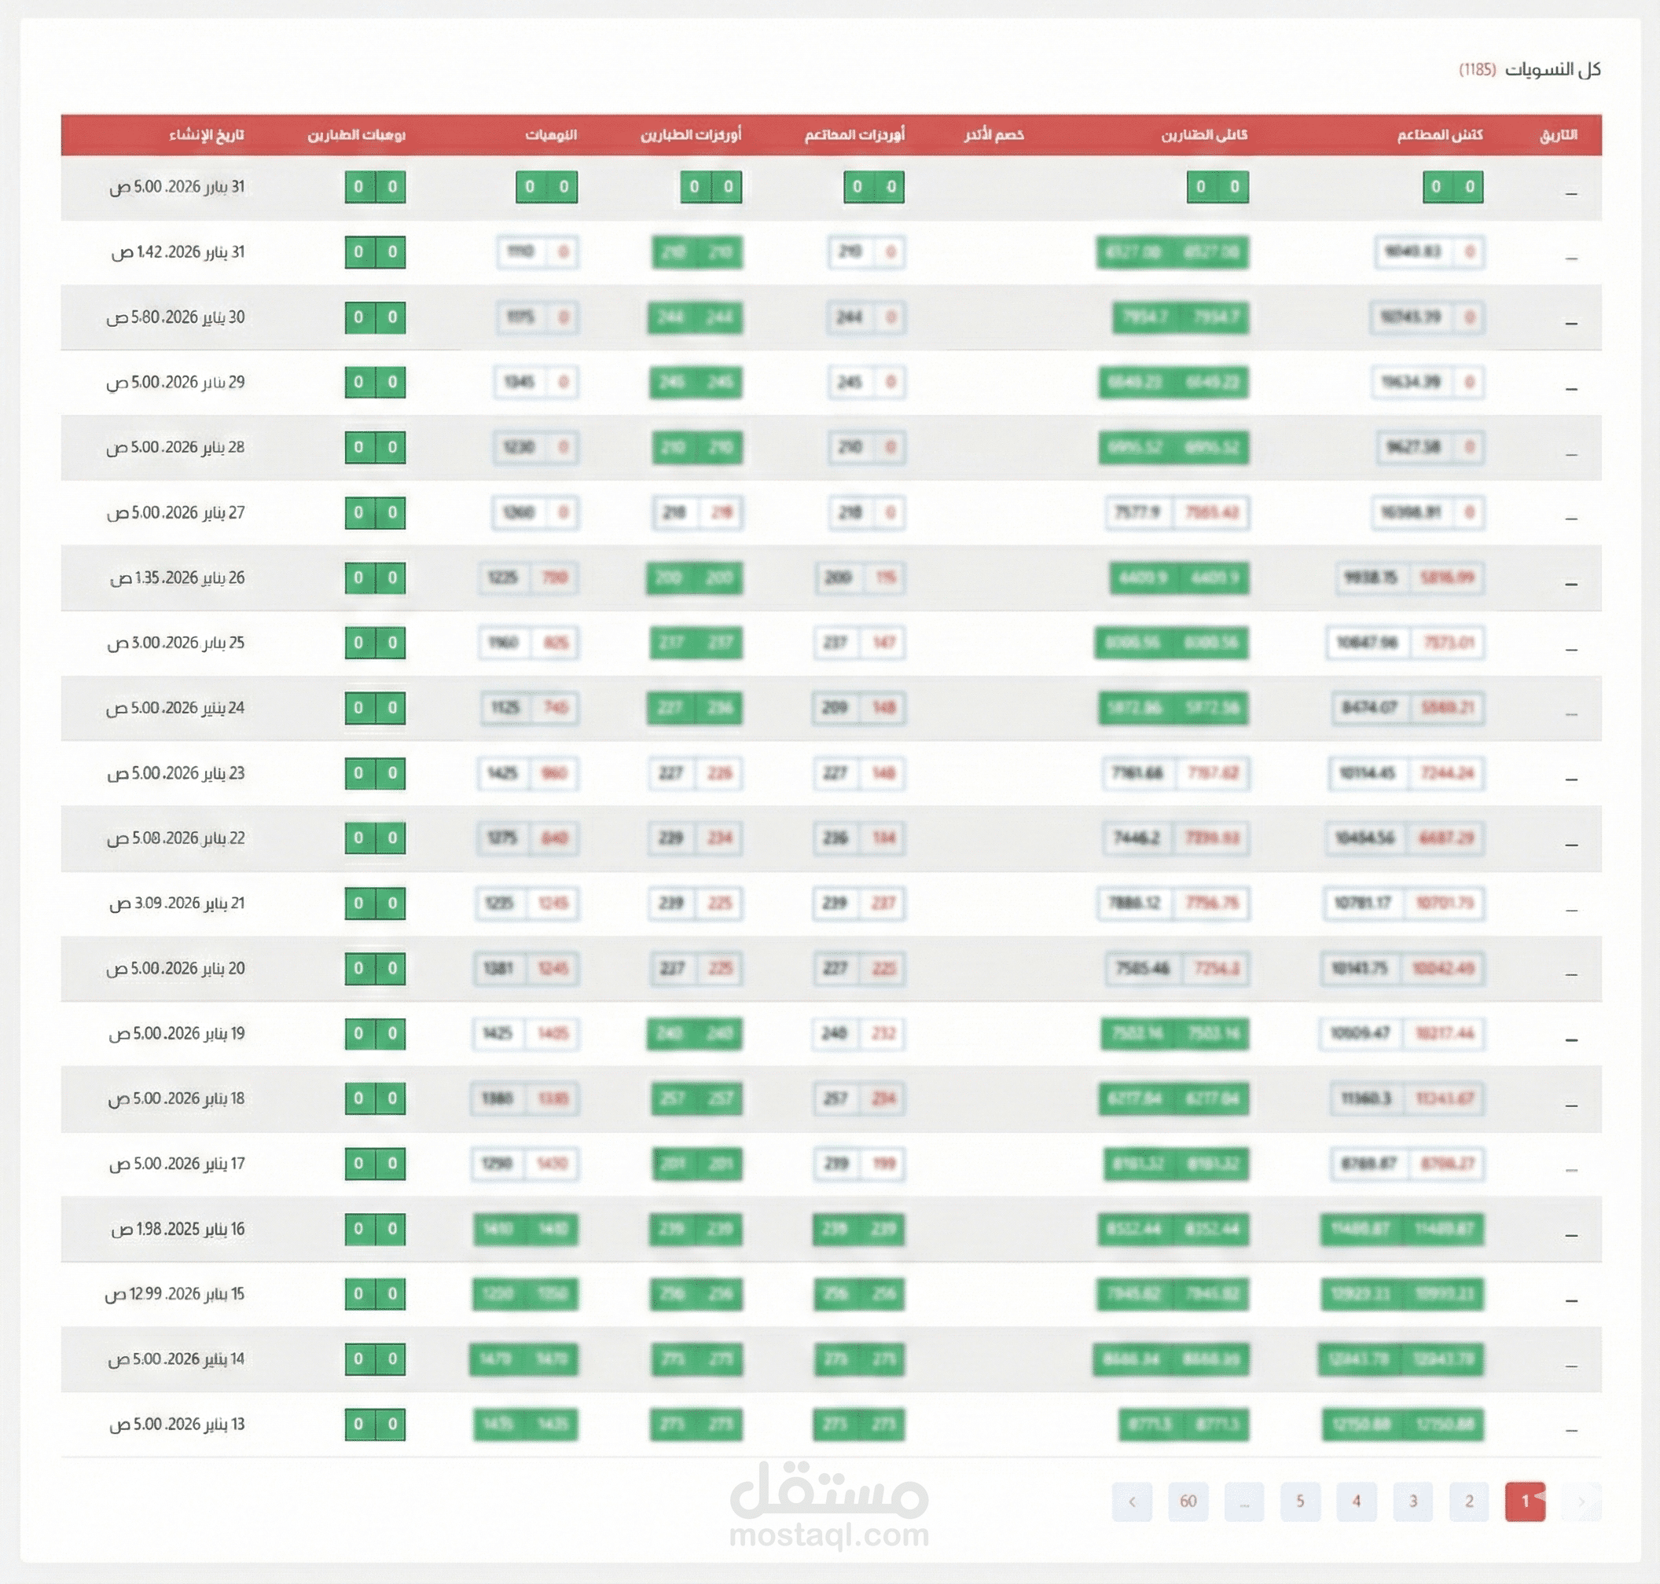
Task: Jump to page 60 in pagination
Action: point(1188,1501)
